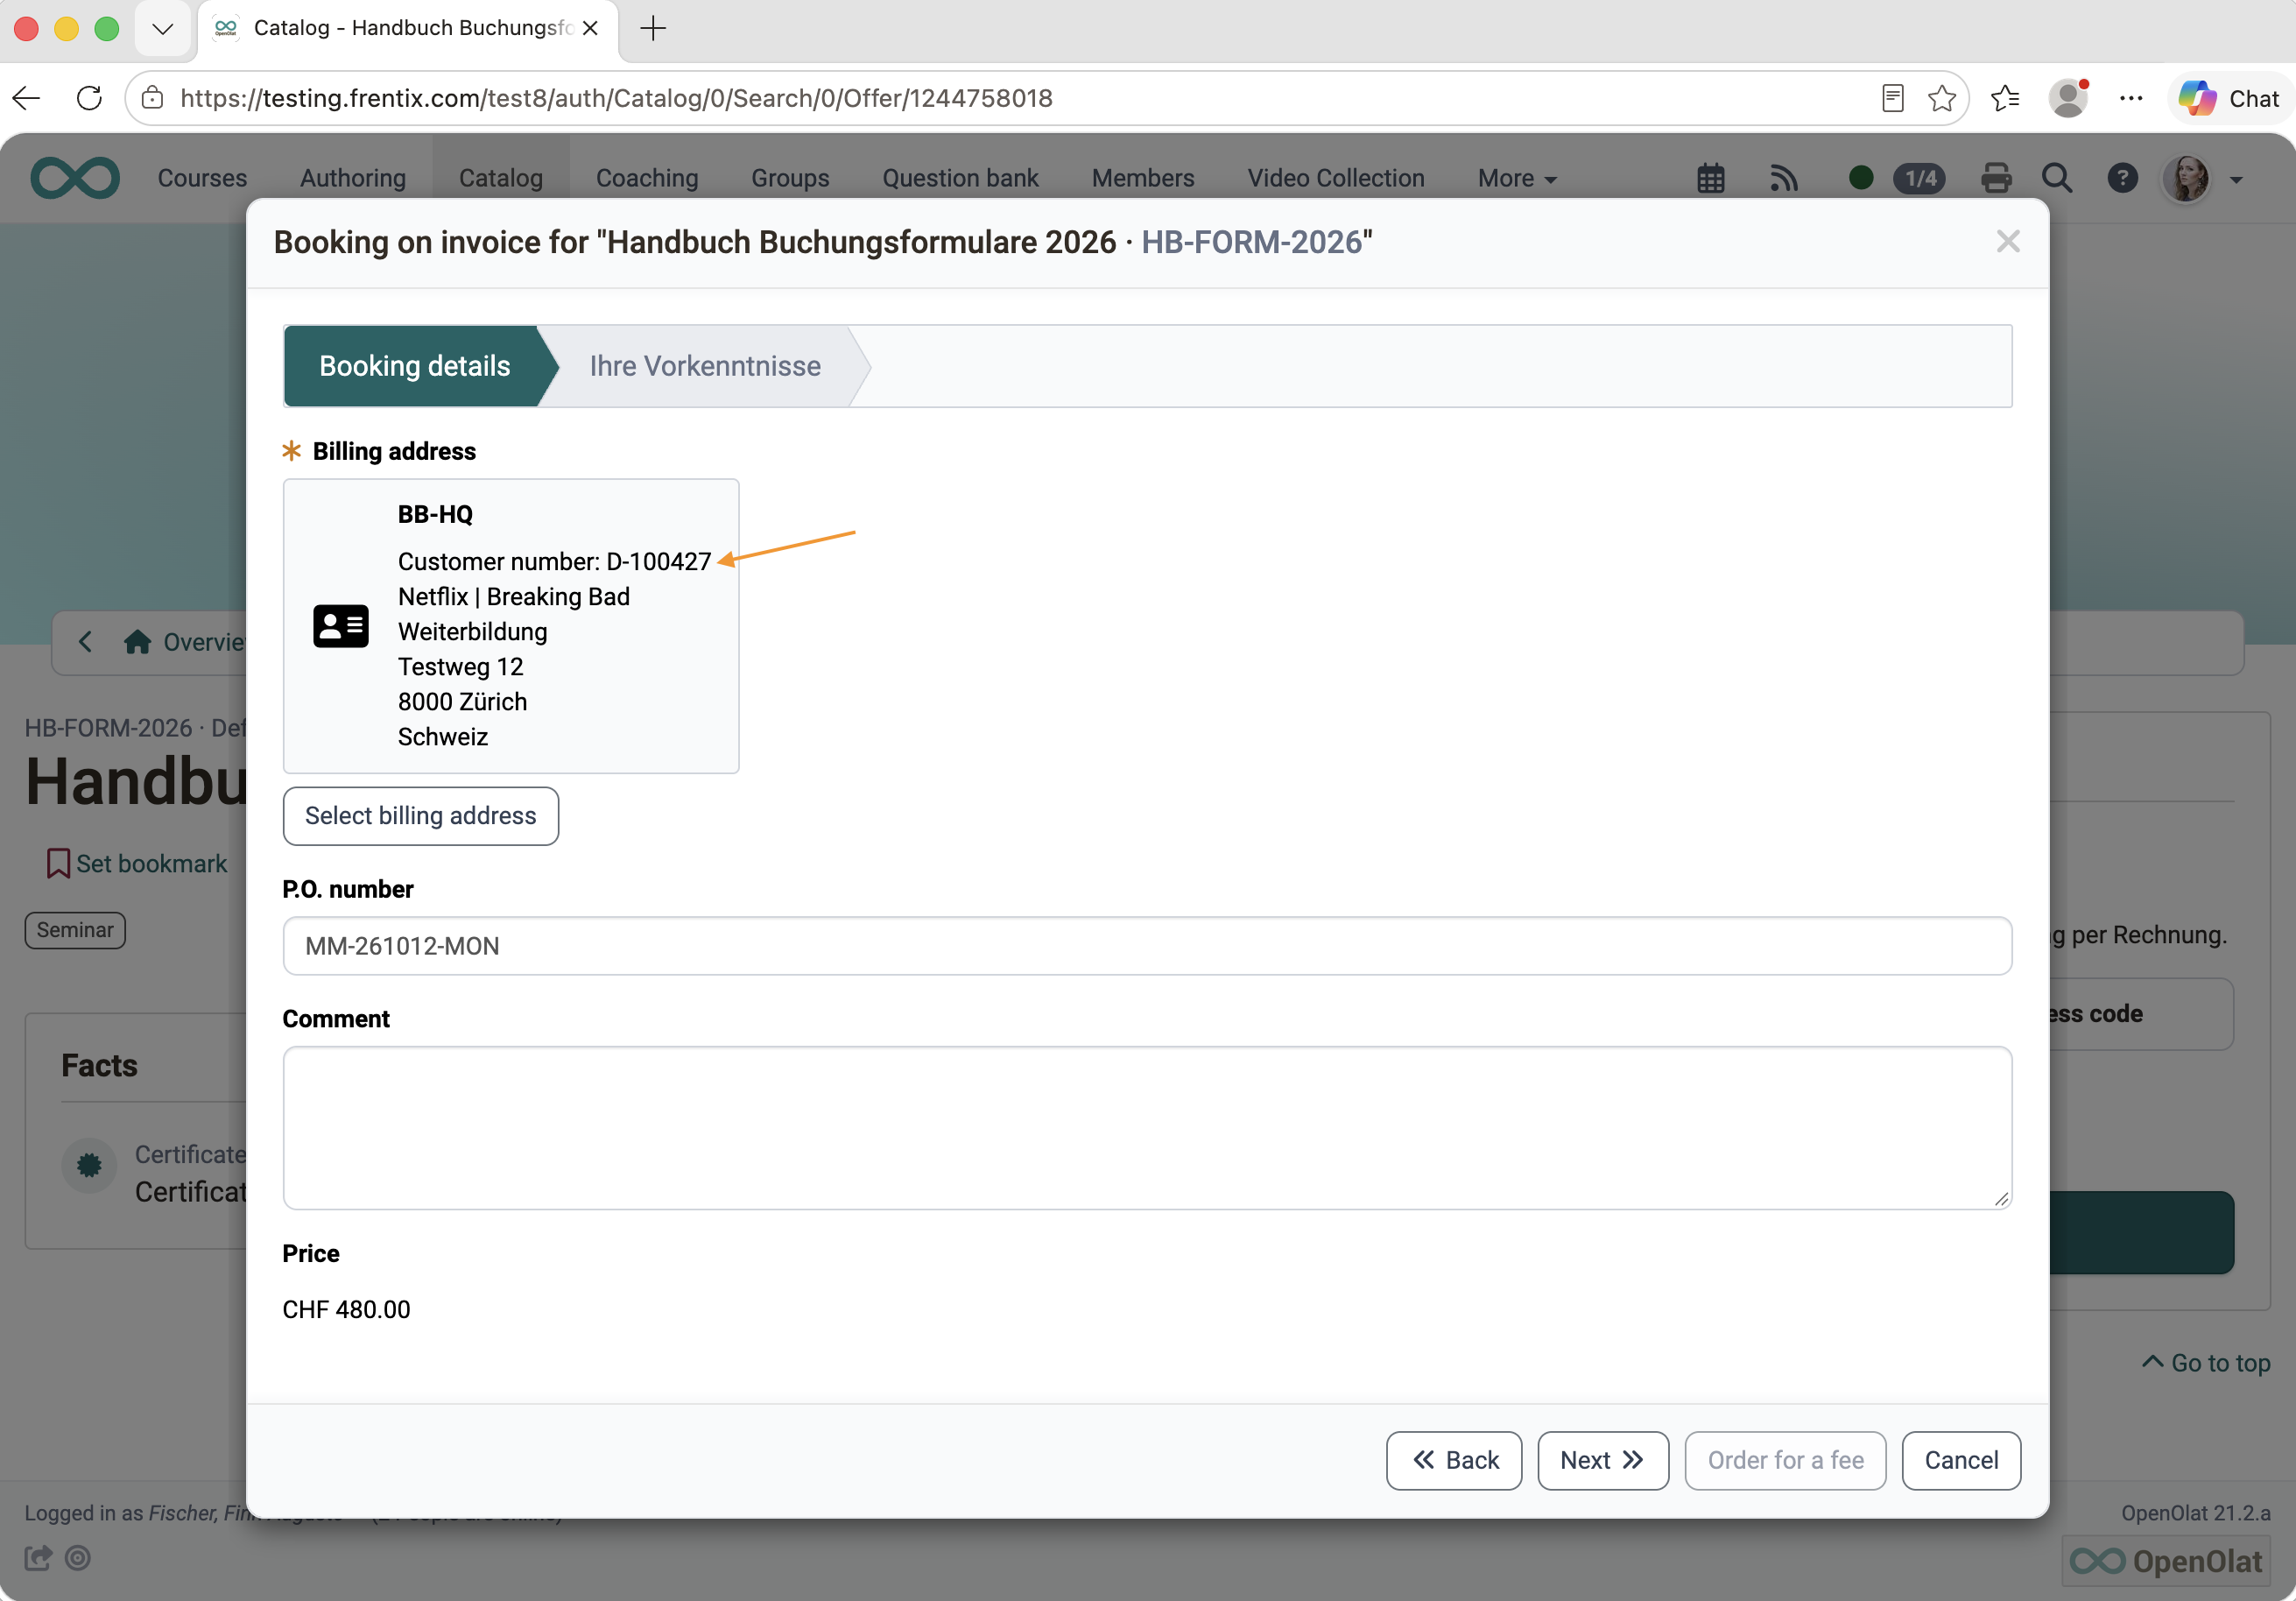The height and width of the screenshot is (1601, 2296).
Task: Click the user avatar in OpenOlat header
Action: 2186,179
